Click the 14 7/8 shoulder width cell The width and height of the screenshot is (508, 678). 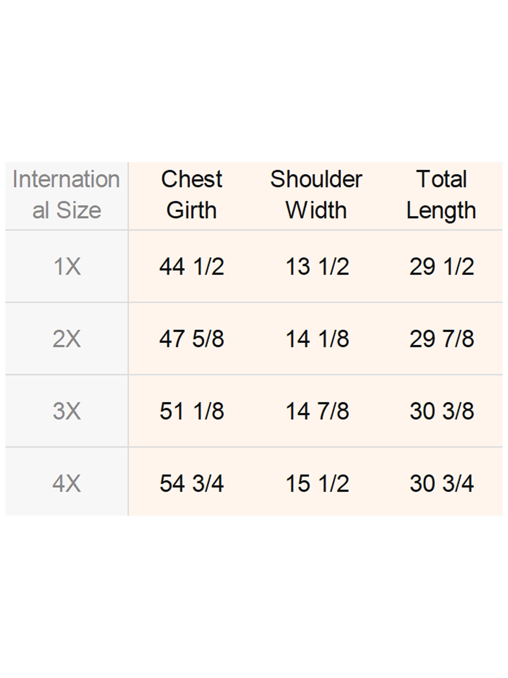[317, 411]
